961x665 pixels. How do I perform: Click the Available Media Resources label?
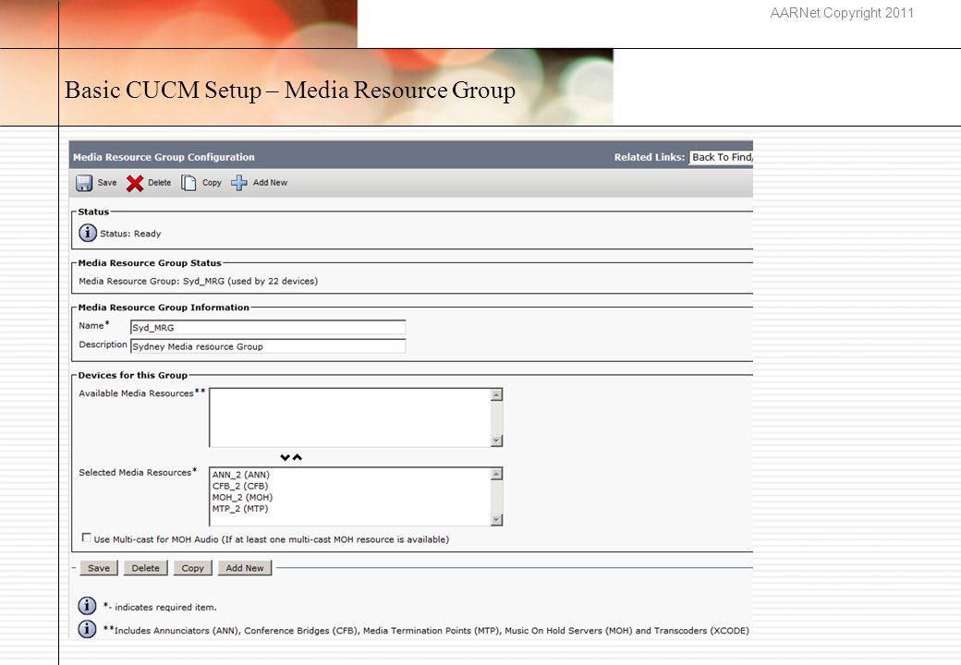[x=141, y=393]
